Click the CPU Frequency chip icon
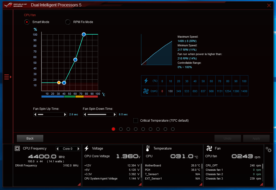The width and height of the screenshot is (276, 190). point(17,149)
